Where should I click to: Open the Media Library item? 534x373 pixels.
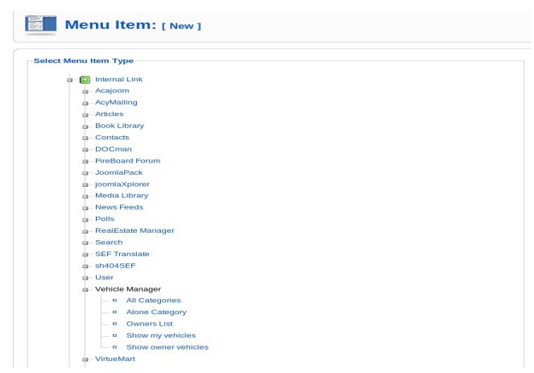122,196
